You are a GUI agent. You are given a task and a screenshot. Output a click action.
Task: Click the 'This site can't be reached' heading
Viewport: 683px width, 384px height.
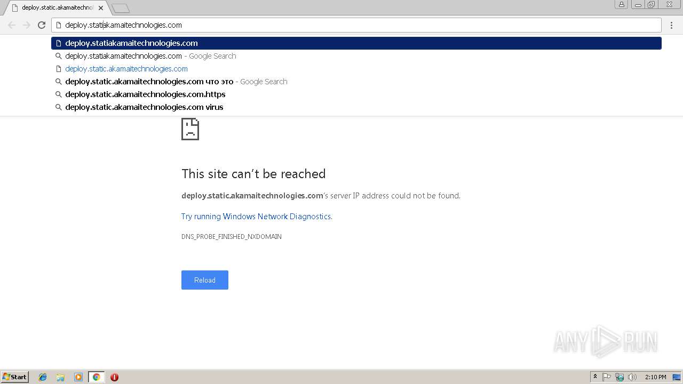click(253, 174)
